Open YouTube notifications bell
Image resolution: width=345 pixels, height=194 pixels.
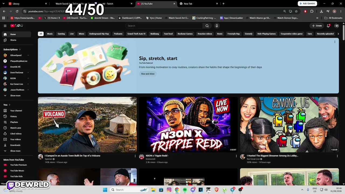(328, 26)
